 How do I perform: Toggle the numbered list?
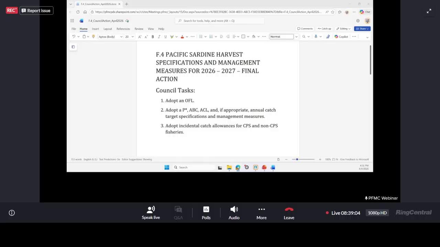211,37
